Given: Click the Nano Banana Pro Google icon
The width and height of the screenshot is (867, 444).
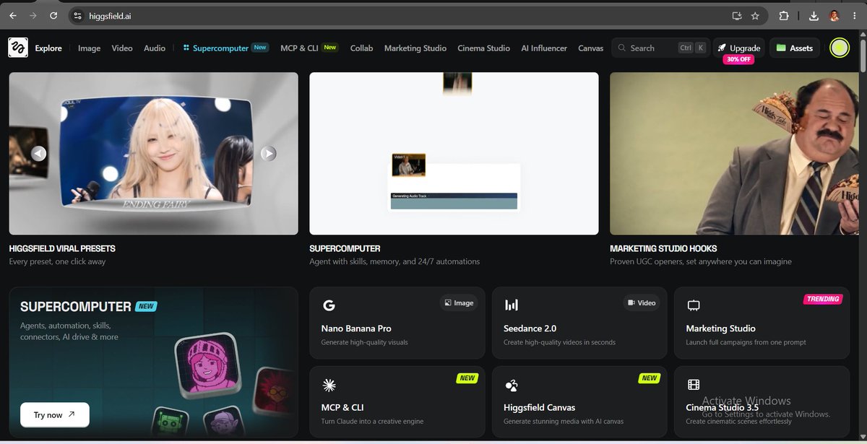Looking at the screenshot, I should point(329,305).
